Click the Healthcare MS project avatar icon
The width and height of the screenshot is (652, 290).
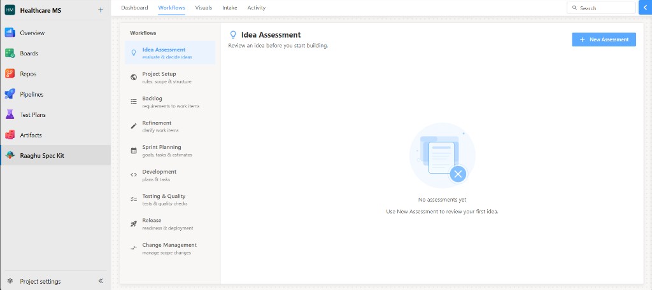[10, 10]
